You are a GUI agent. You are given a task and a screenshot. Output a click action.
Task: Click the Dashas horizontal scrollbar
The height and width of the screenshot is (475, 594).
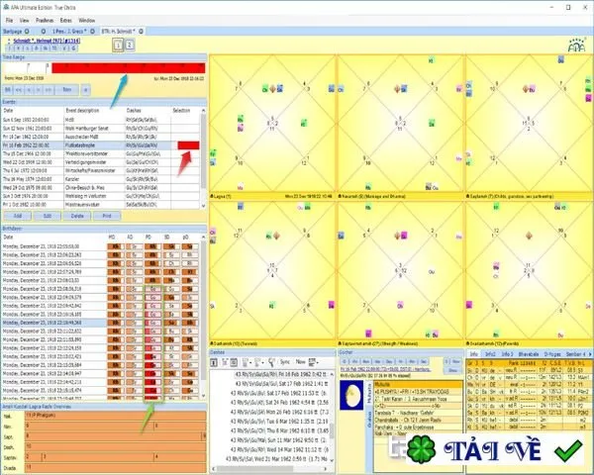point(269,469)
